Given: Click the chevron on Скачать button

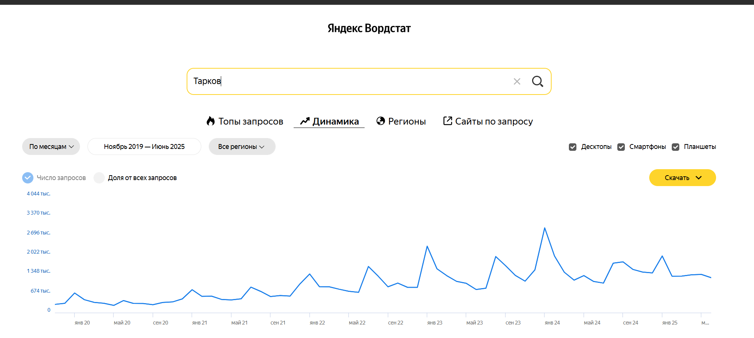Looking at the screenshot, I should [698, 178].
